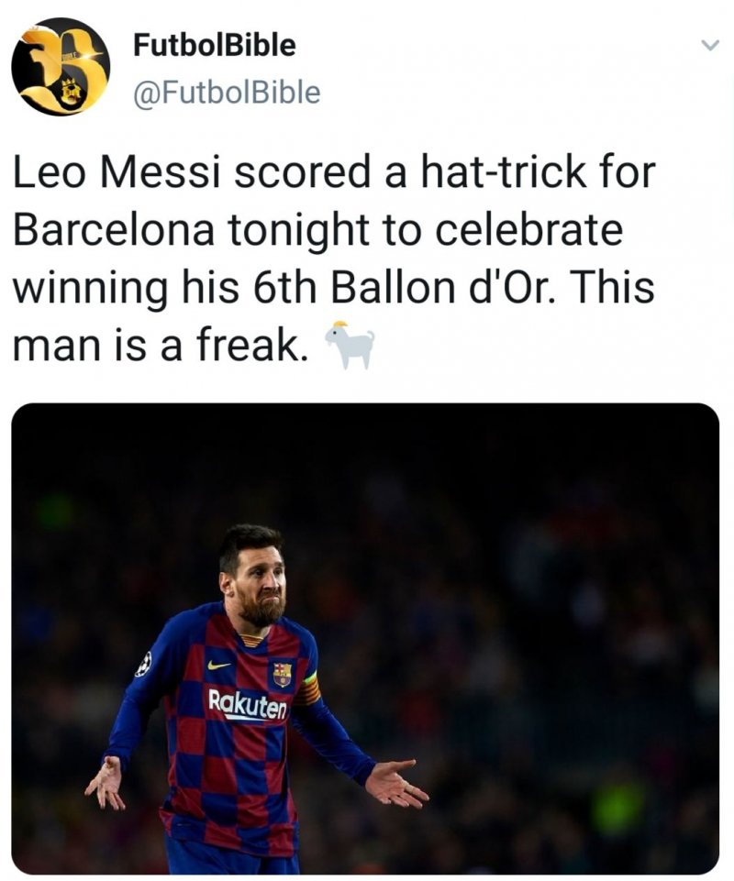Click the Barcelona crest on the jersey
This screenshot has width=734, height=881.
pos(282,674)
